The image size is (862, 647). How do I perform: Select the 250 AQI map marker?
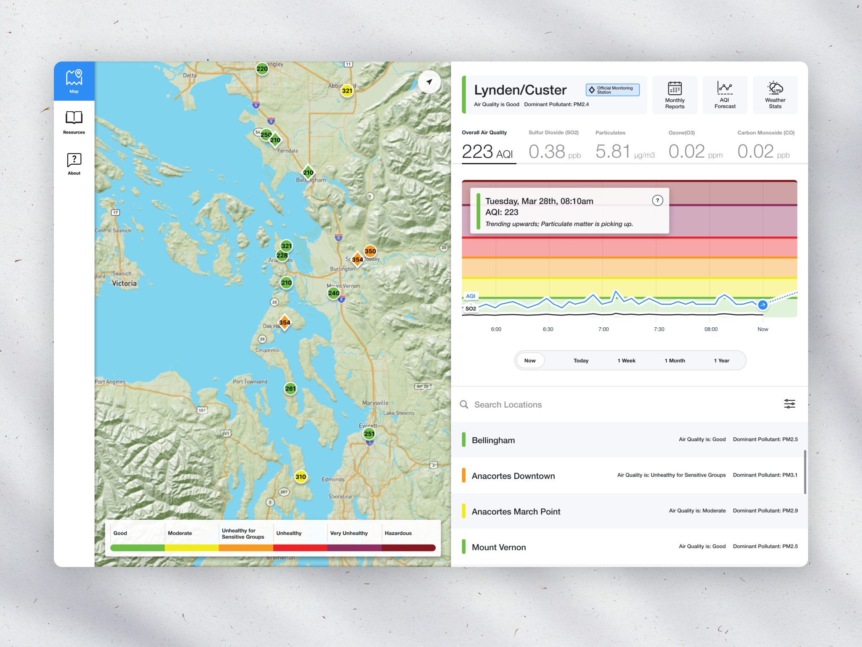point(266,135)
